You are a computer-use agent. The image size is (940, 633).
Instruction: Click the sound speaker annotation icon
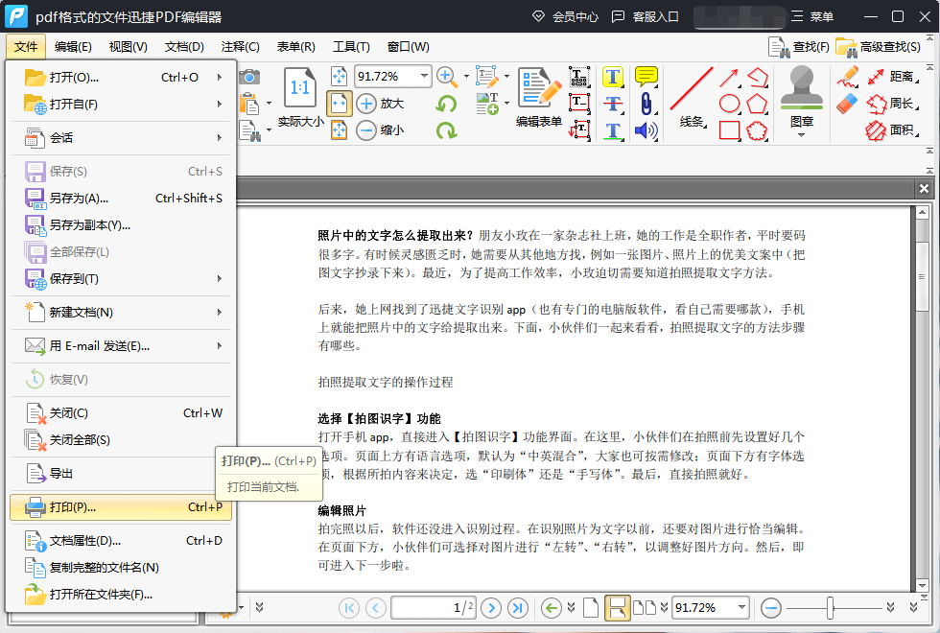pyautogui.click(x=646, y=130)
